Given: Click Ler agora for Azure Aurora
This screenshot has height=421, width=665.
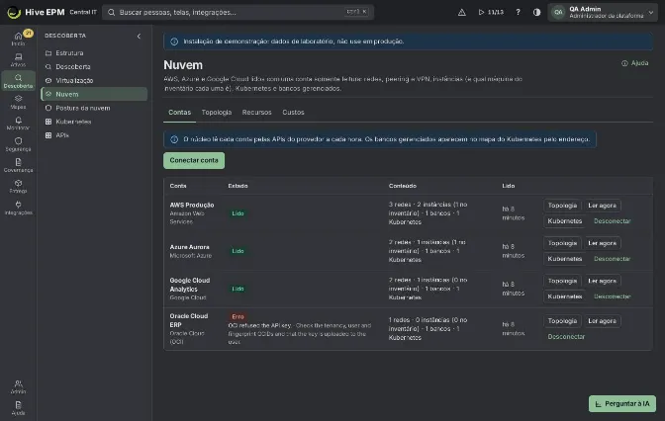Looking at the screenshot, I should pos(602,243).
